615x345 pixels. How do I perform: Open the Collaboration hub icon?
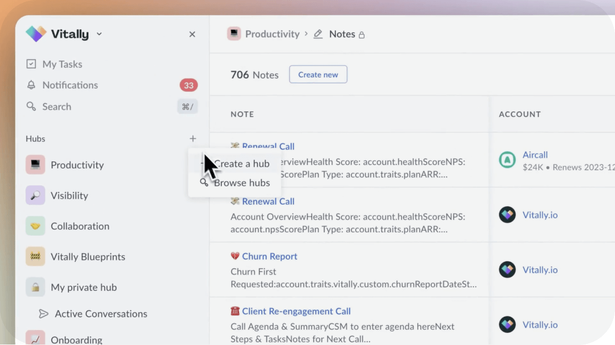tap(35, 226)
